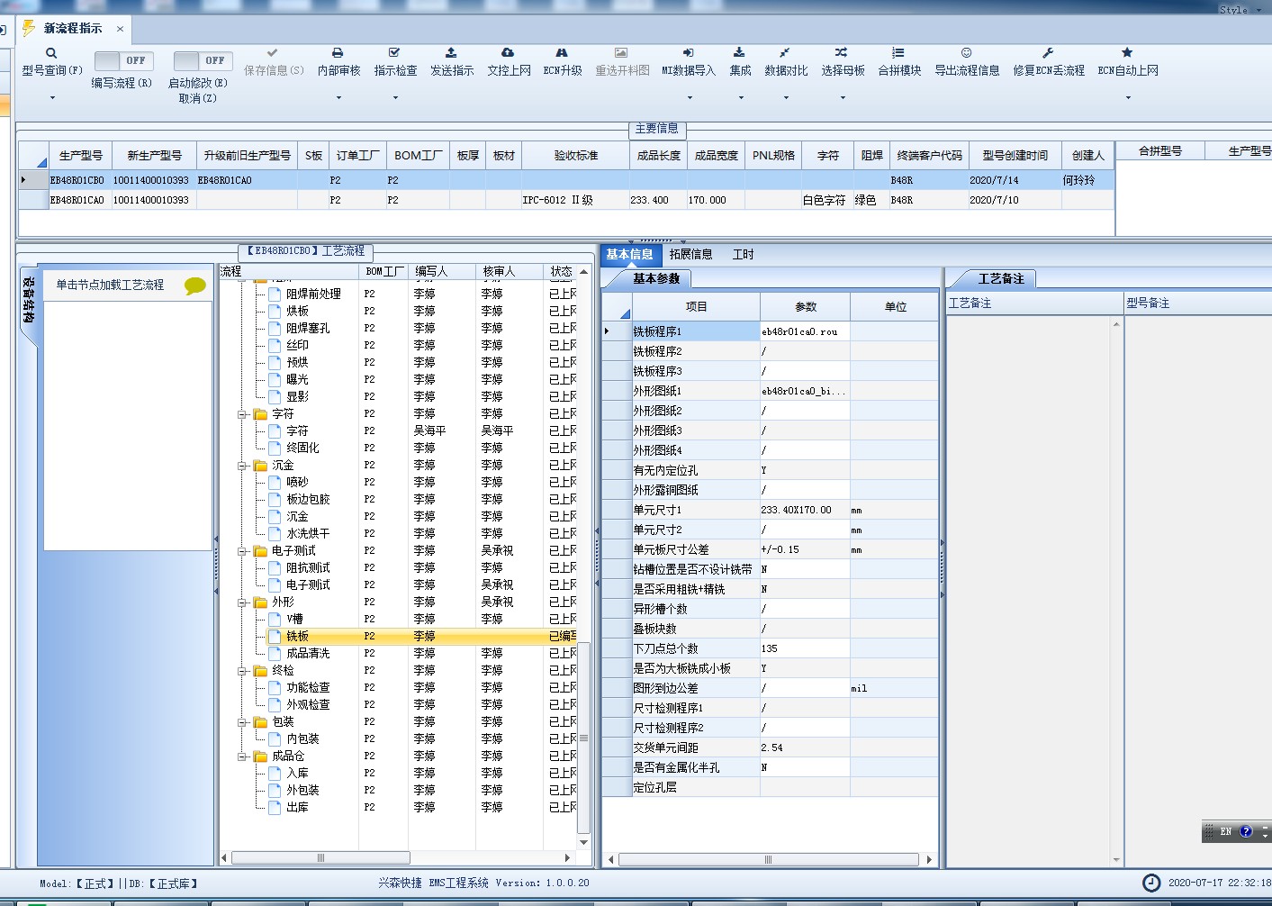This screenshot has width=1272, height=906.
Task: Open dropdown arrow under 型号查询(F)
Action: (x=52, y=97)
